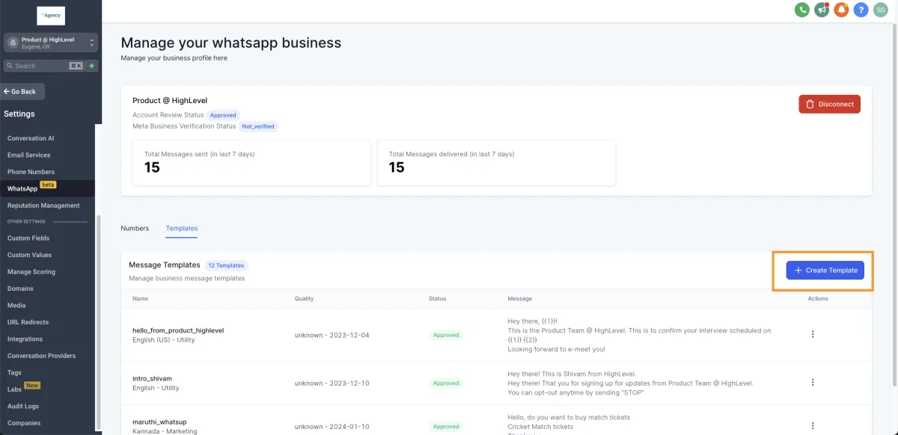
Task: Click the green lightning quick actions icon
Action: click(x=92, y=66)
